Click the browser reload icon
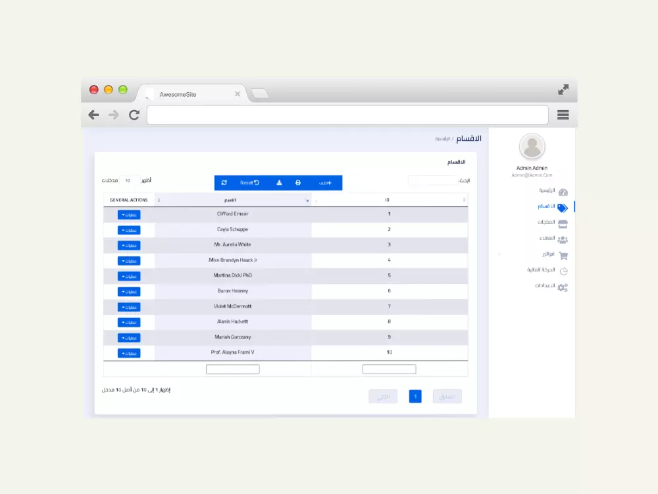This screenshot has height=494, width=658. (134, 114)
